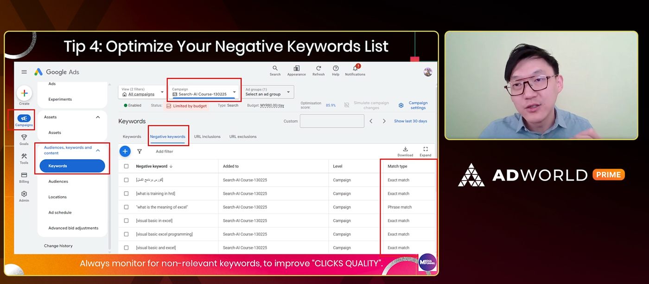649x284 pixels.
Task: Click the Google Ads logo
Action: (57, 72)
